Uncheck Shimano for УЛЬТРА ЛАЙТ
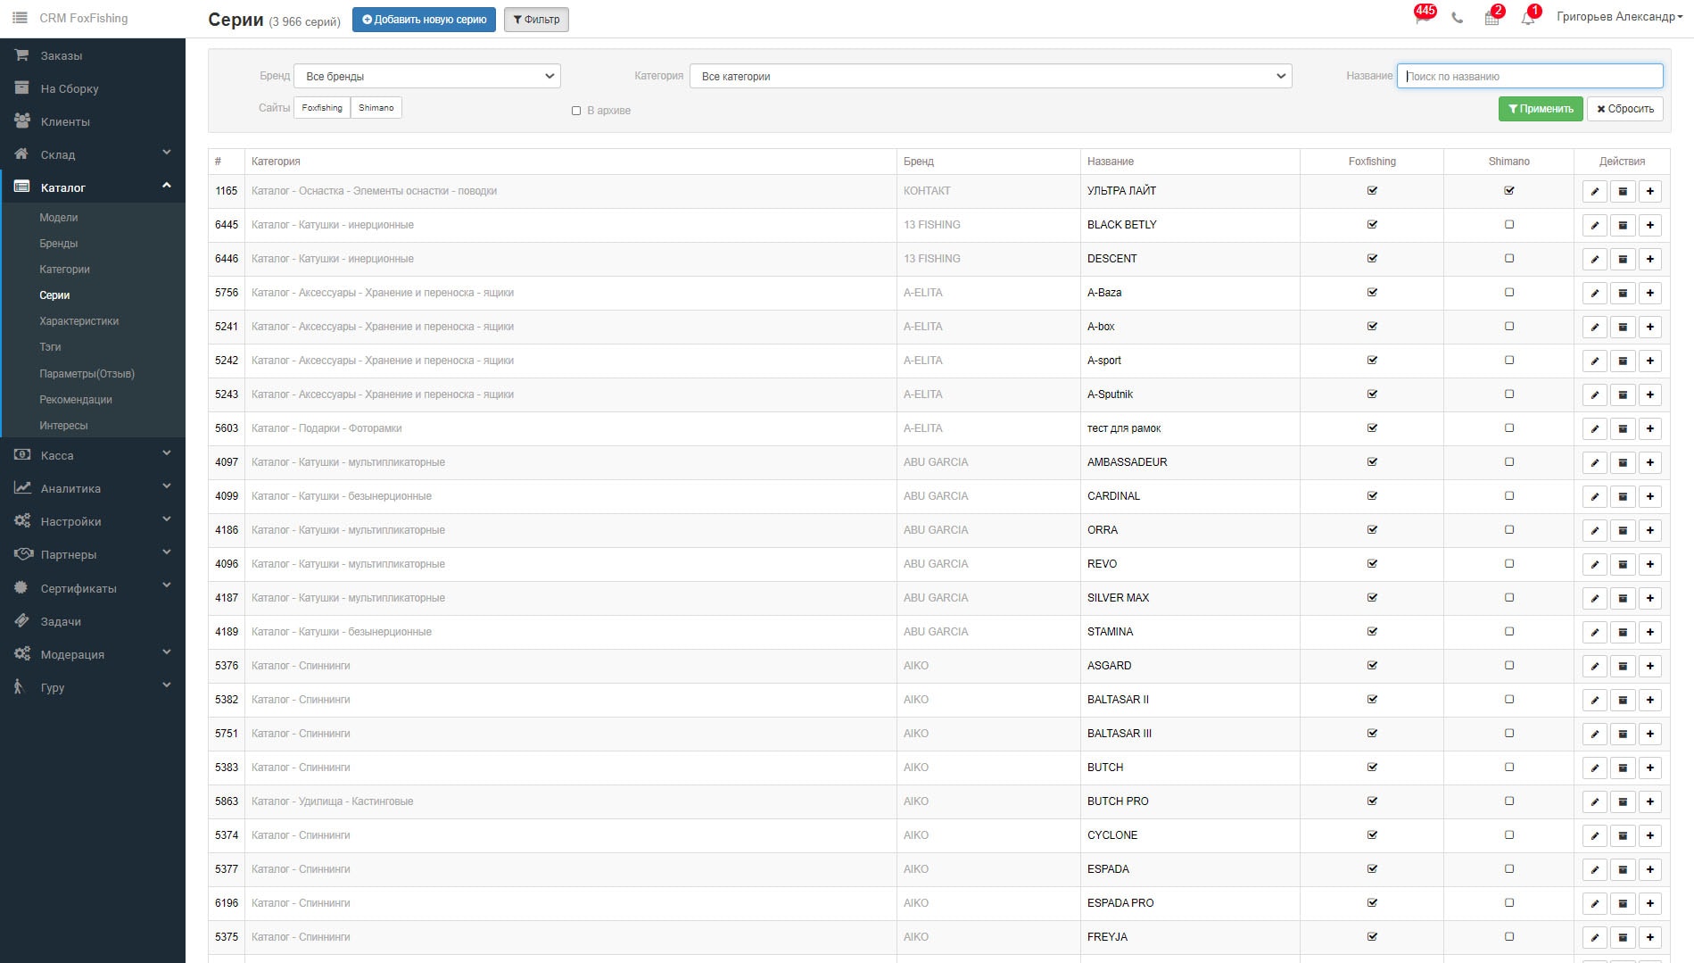Screen dimensions: 1694x963 point(1509,190)
